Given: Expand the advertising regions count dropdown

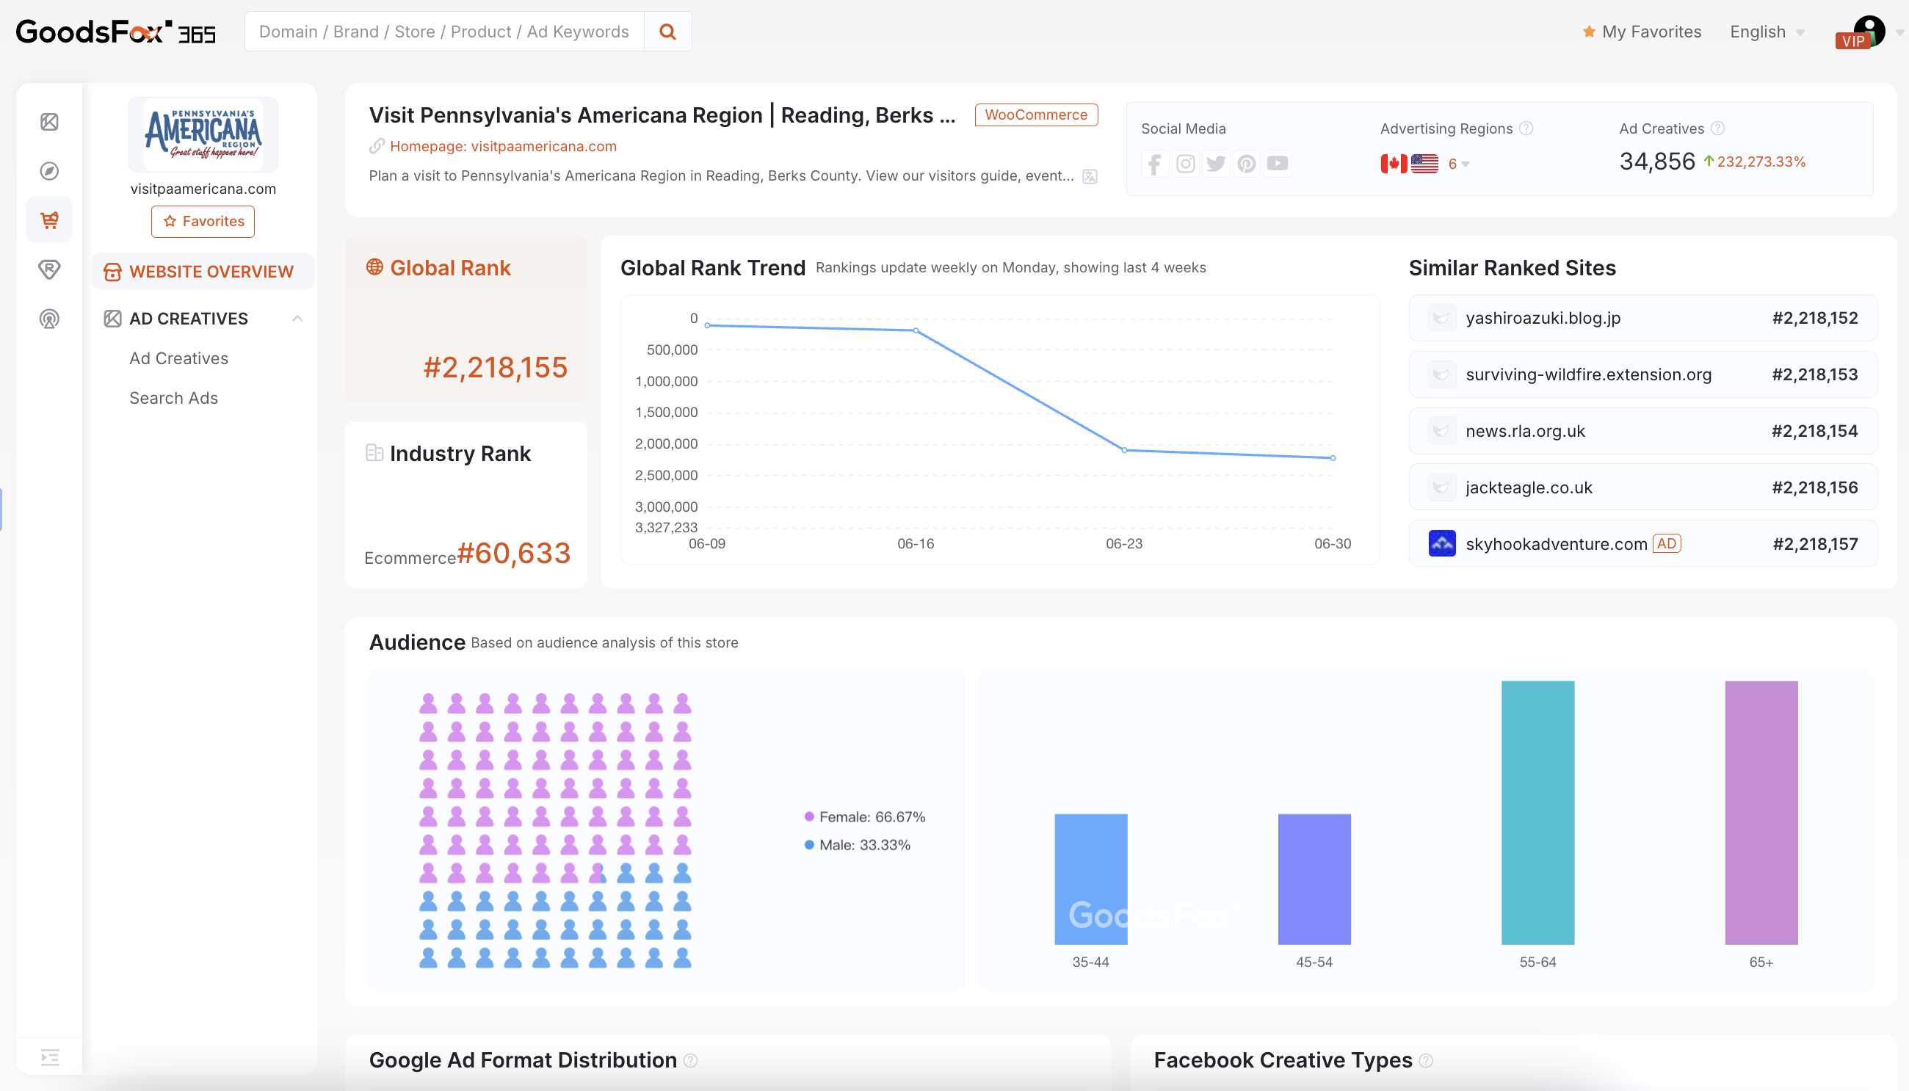Looking at the screenshot, I should (1458, 163).
